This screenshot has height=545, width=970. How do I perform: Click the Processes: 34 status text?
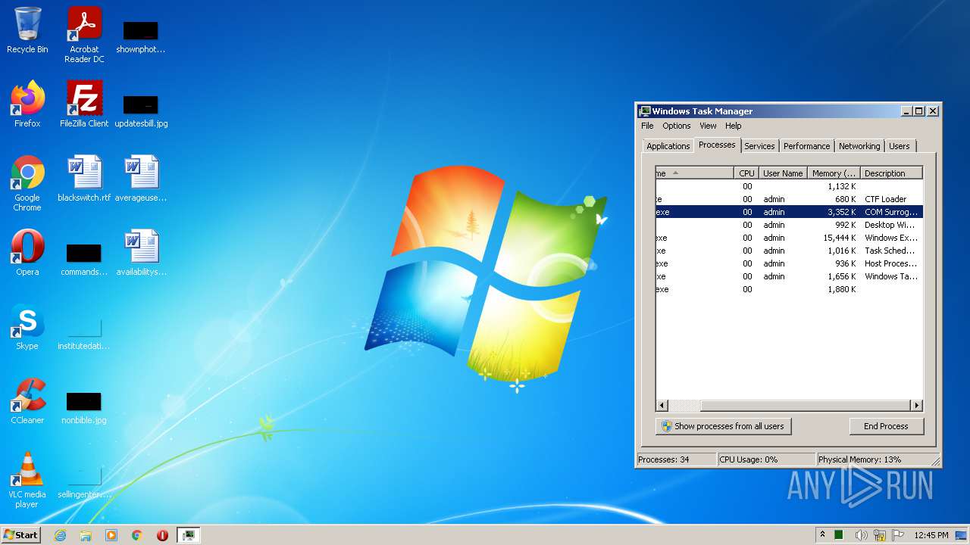click(x=664, y=459)
